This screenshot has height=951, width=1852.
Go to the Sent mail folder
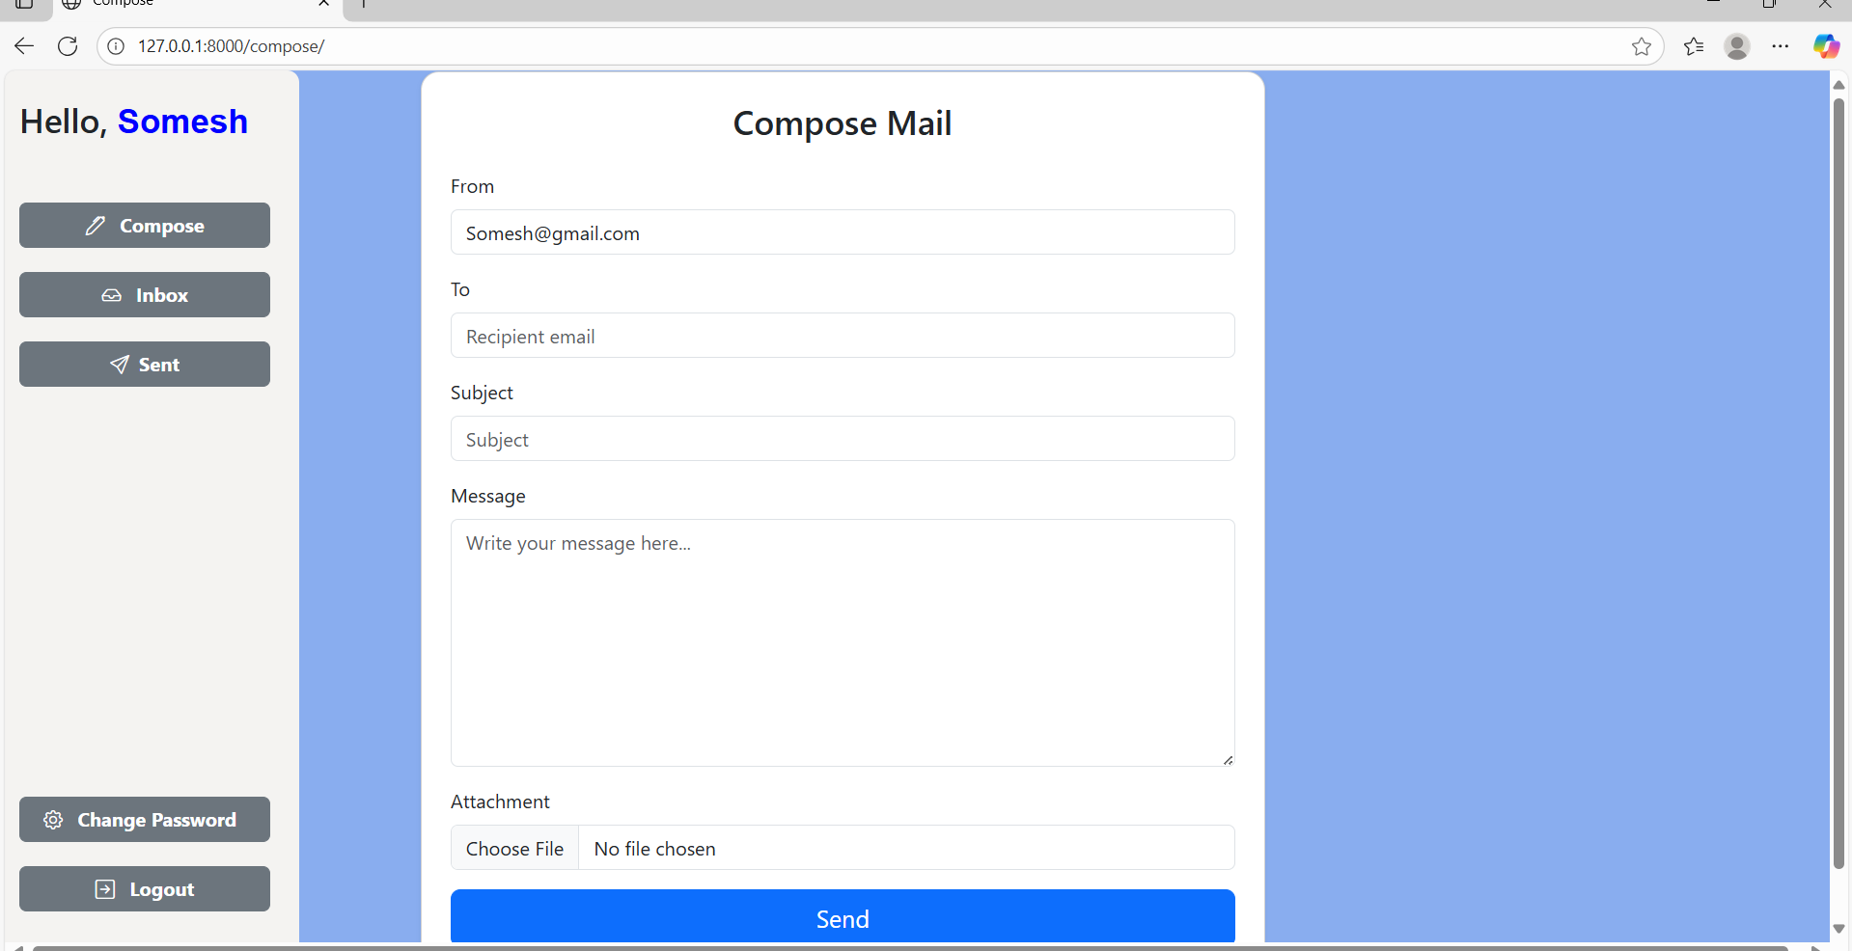pyautogui.click(x=145, y=365)
